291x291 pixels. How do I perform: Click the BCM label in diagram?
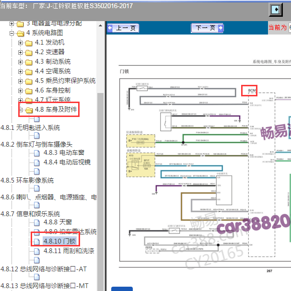click(x=252, y=91)
